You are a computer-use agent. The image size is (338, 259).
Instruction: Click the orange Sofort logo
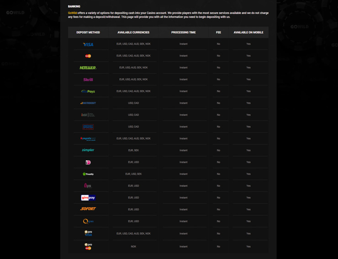88,209
